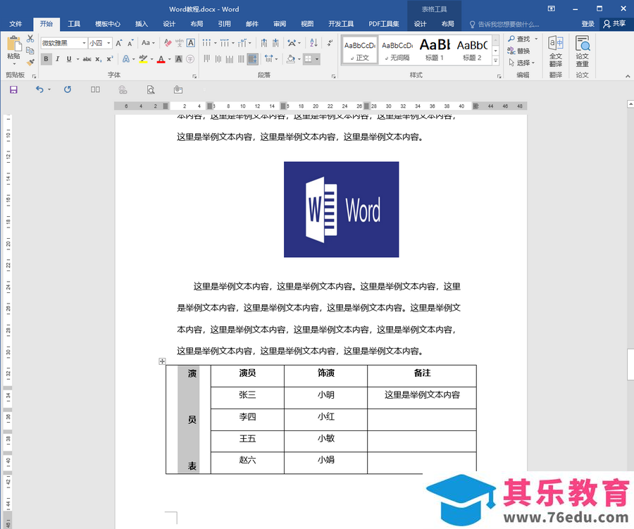
Task: Open the font size dropdown 小四
Action: click(108, 43)
